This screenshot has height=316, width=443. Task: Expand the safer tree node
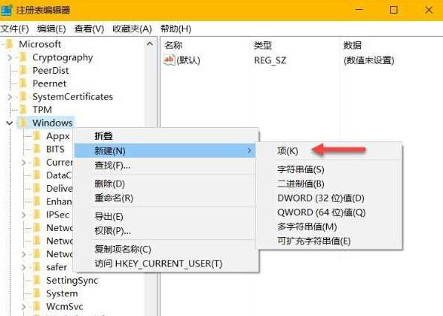tap(23, 267)
